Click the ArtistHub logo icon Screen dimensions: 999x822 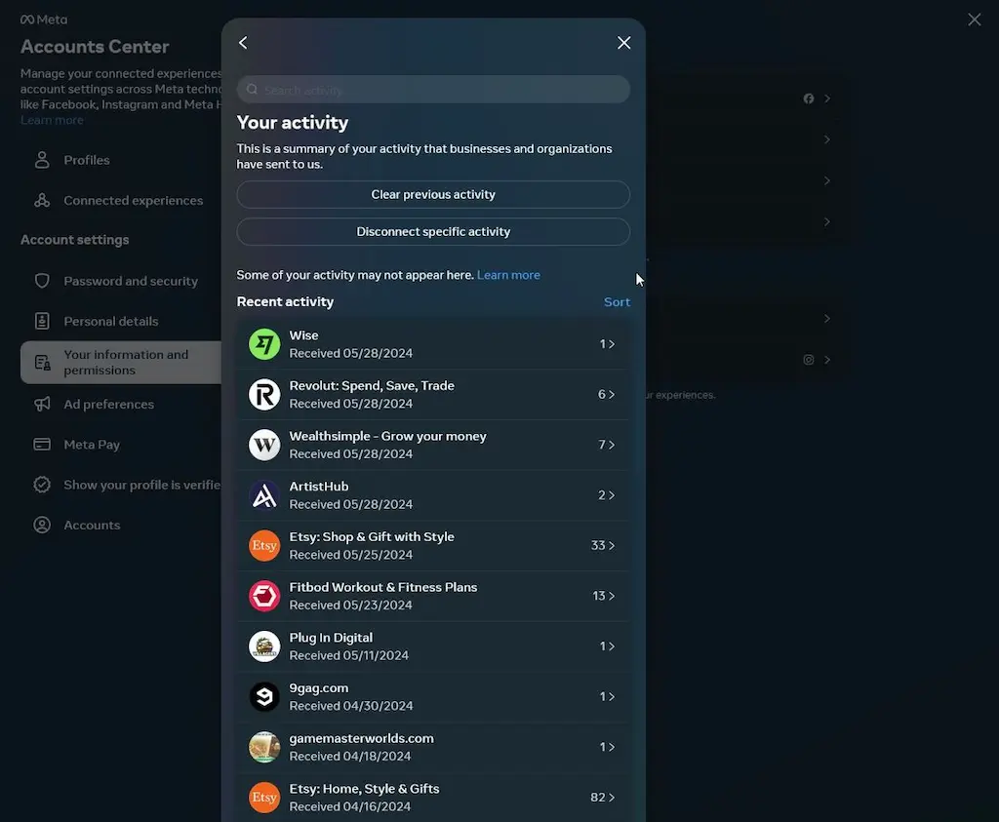coord(264,495)
